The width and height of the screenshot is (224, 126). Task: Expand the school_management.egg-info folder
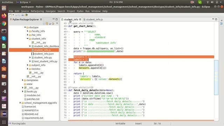pyautogui.click(x=20, y=103)
